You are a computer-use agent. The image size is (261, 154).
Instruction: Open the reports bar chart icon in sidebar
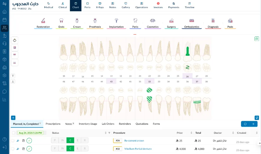[x=4, y=99]
